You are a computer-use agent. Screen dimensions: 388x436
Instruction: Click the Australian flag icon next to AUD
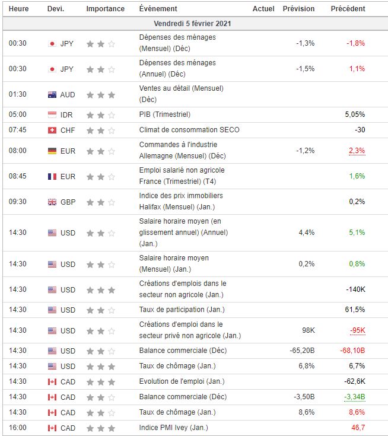tap(52, 94)
